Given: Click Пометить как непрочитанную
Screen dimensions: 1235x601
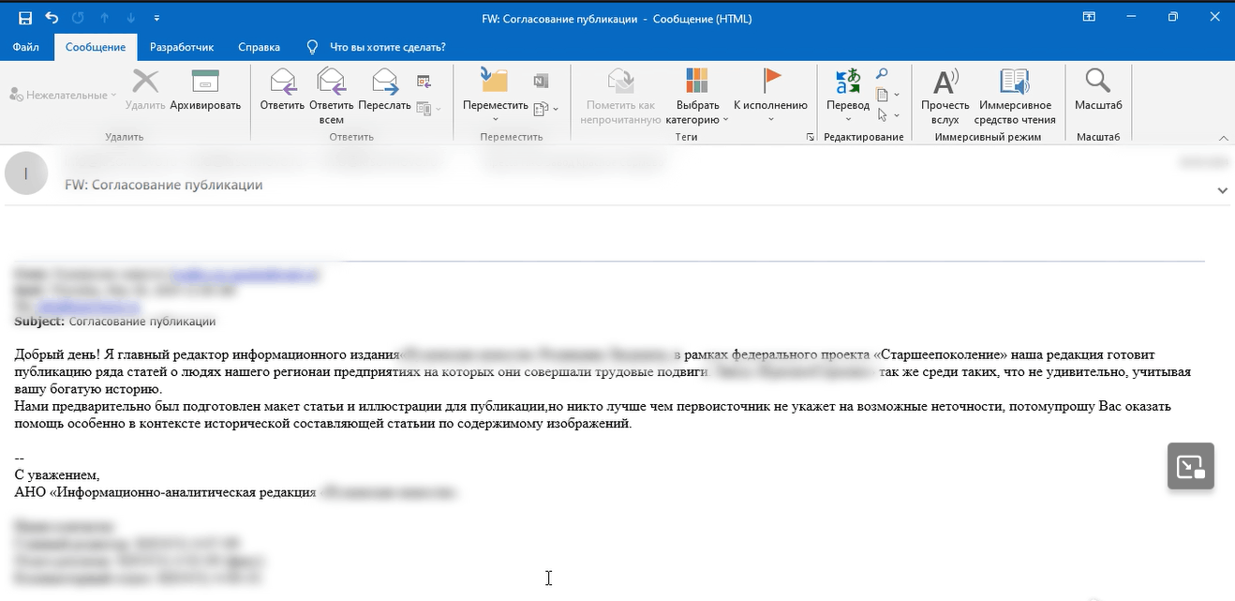Looking at the screenshot, I should coord(620,97).
